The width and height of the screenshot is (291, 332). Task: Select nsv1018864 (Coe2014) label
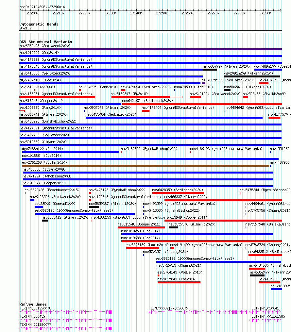(x=42, y=156)
